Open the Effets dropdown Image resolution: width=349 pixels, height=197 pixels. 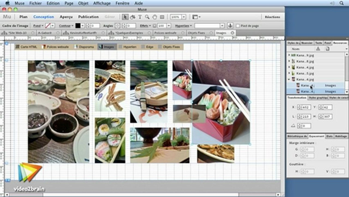pyautogui.click(x=145, y=26)
